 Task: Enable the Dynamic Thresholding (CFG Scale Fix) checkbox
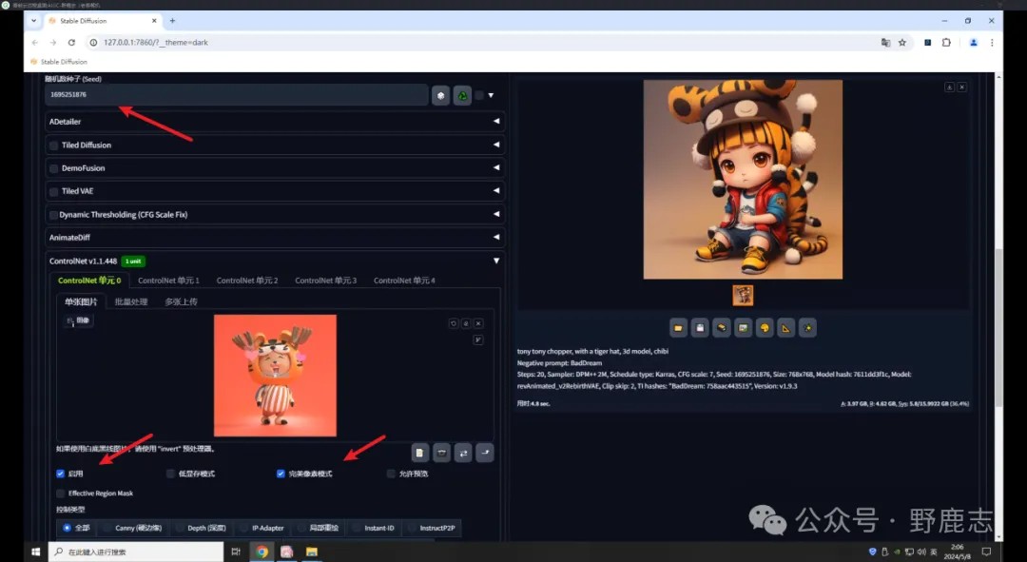pos(53,215)
